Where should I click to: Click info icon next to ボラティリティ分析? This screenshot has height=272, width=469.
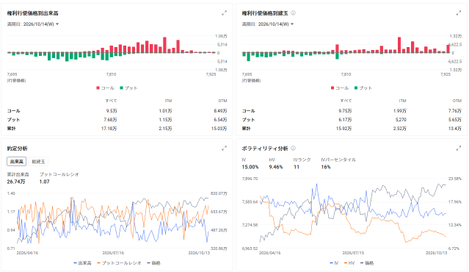293,148
